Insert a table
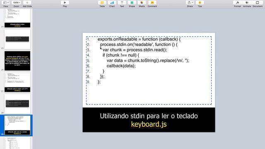The image size is (265, 149). (x=102, y=3)
